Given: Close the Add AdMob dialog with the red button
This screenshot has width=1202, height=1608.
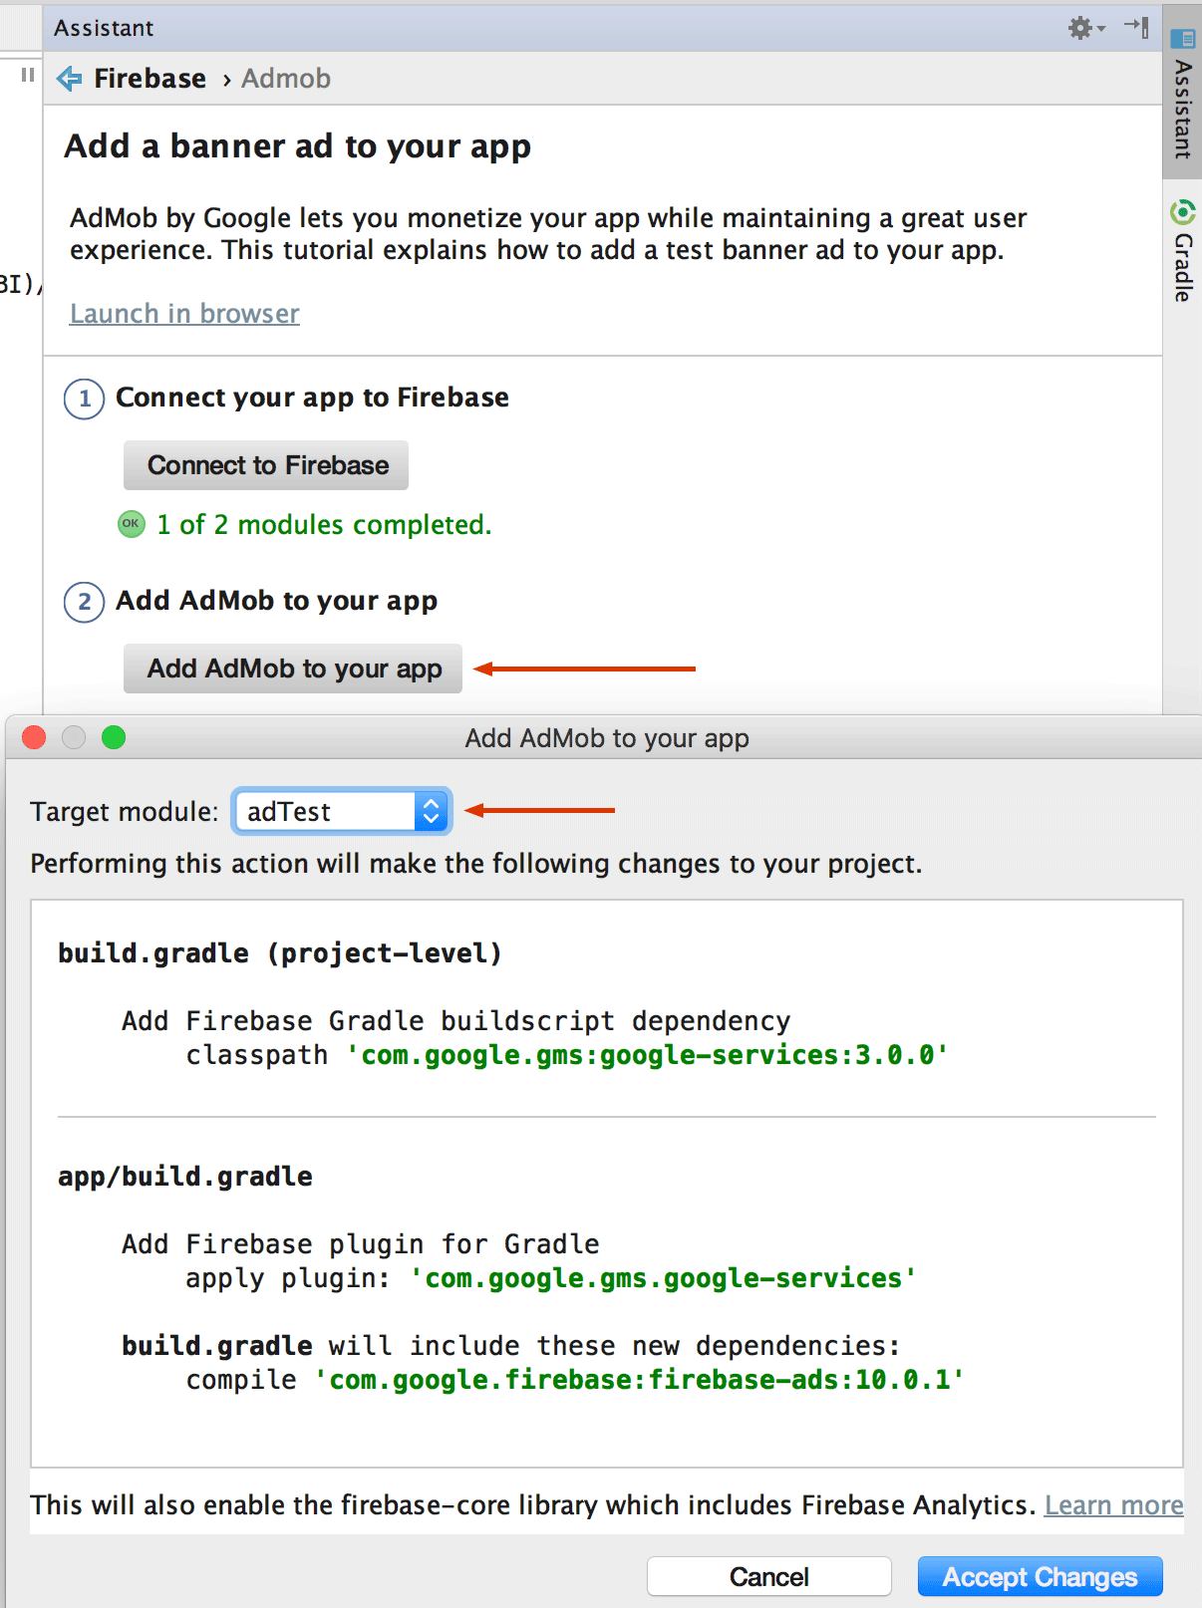Looking at the screenshot, I should [34, 737].
